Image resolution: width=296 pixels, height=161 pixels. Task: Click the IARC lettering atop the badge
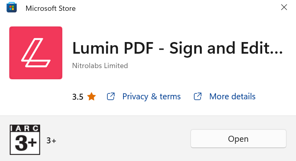25,128
